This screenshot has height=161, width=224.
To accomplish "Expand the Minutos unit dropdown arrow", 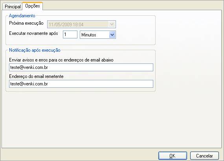I will click(112, 35).
